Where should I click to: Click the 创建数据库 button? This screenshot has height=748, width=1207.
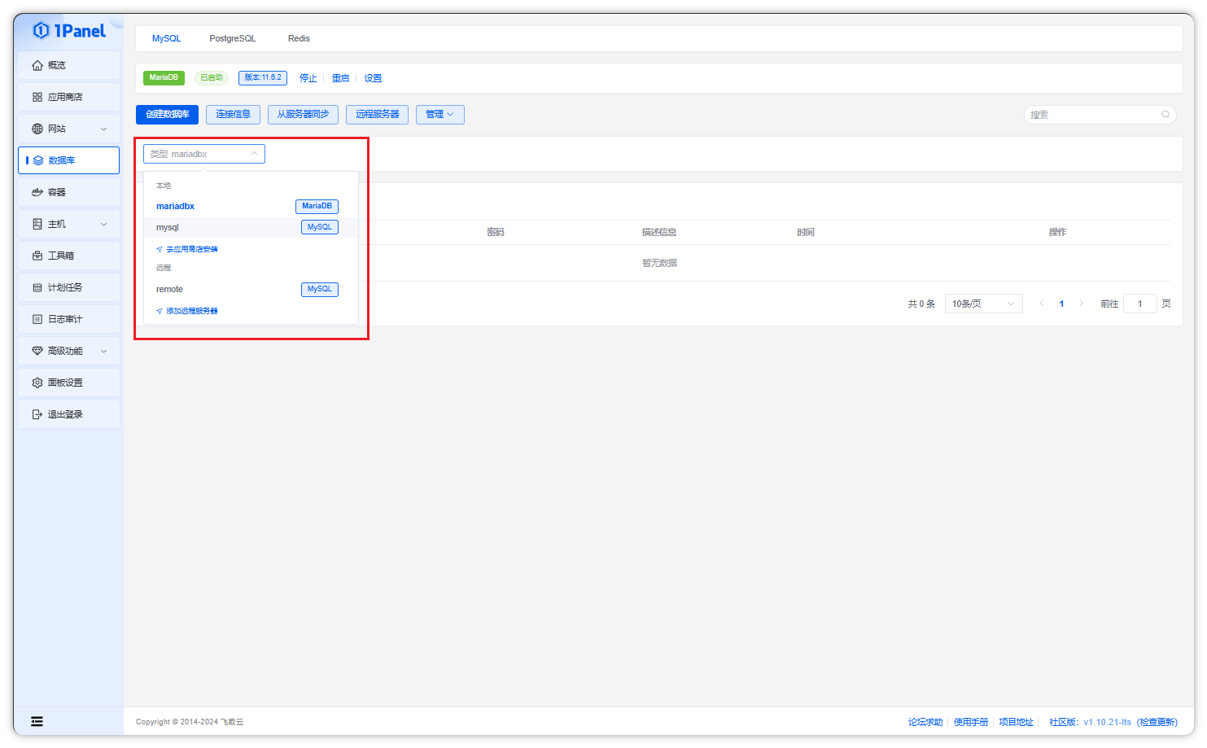[x=168, y=115]
